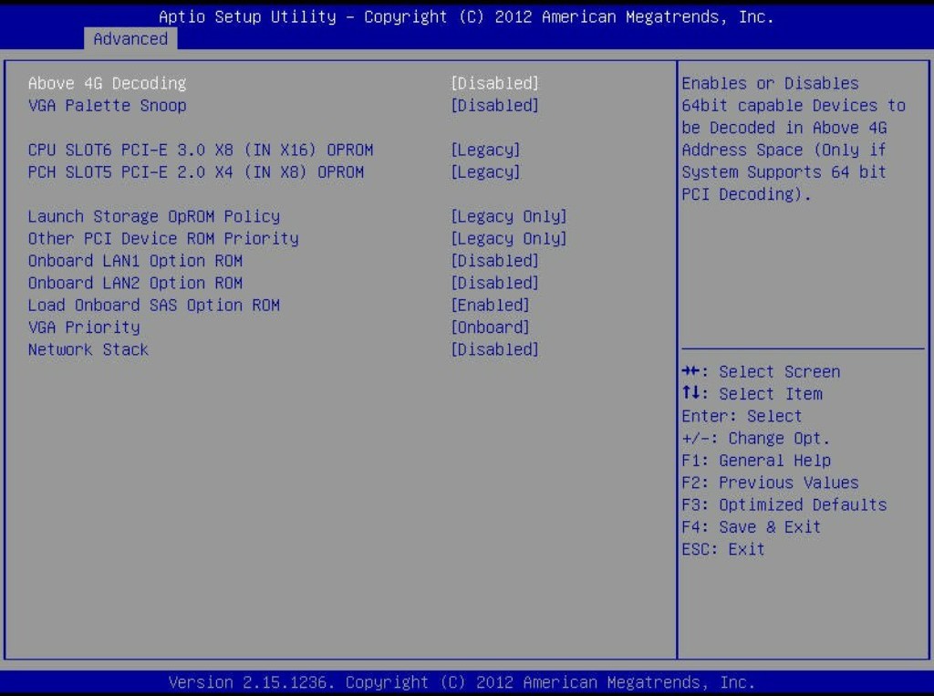The image size is (934, 696).
Task: Click F4: Save & Exit
Action: (752, 527)
